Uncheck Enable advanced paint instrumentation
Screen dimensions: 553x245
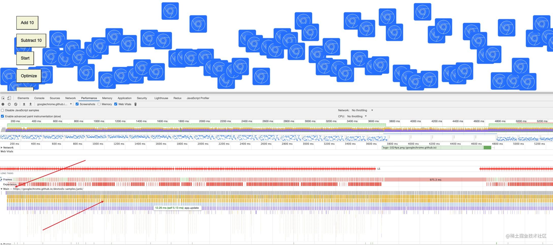3,116
